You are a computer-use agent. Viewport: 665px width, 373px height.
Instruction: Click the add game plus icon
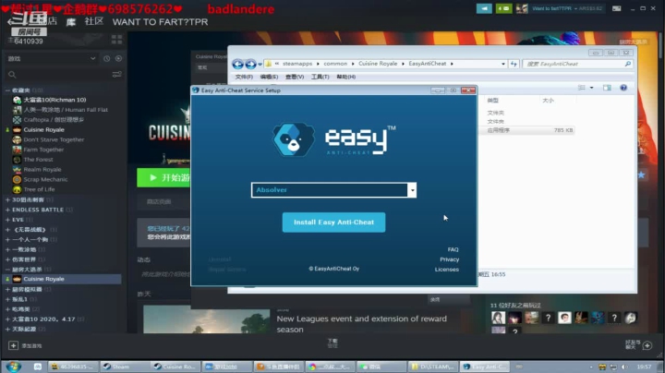pos(13,345)
